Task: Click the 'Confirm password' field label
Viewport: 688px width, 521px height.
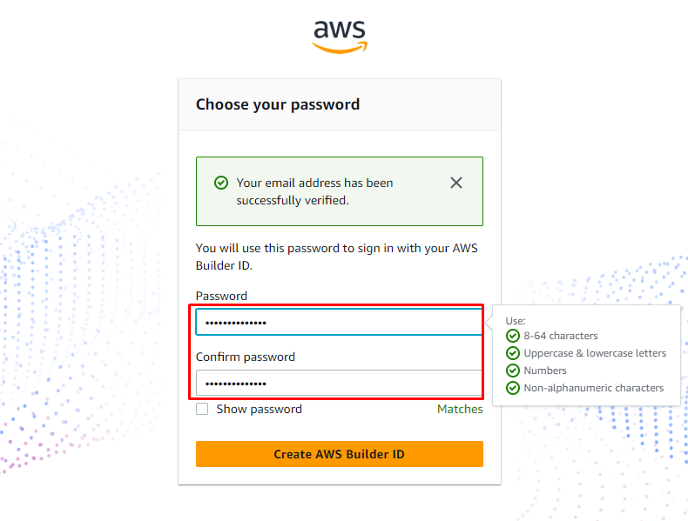Action: click(245, 357)
